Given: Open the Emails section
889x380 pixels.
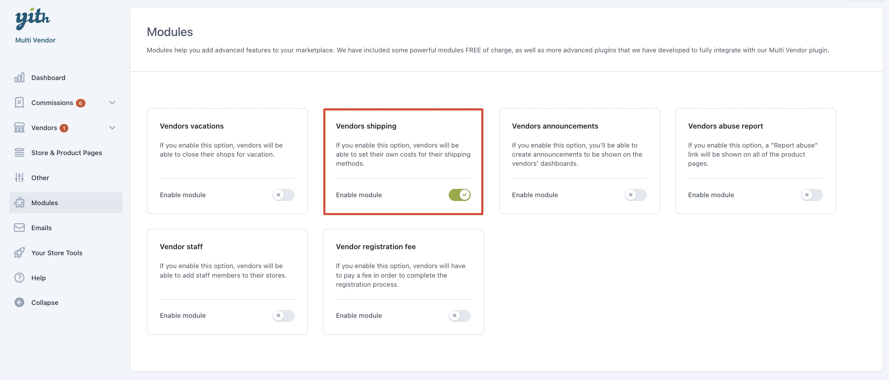Looking at the screenshot, I should click(x=66, y=228).
